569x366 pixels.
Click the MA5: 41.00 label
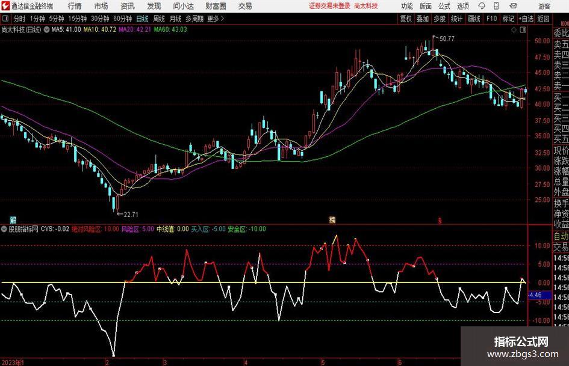click(66, 29)
